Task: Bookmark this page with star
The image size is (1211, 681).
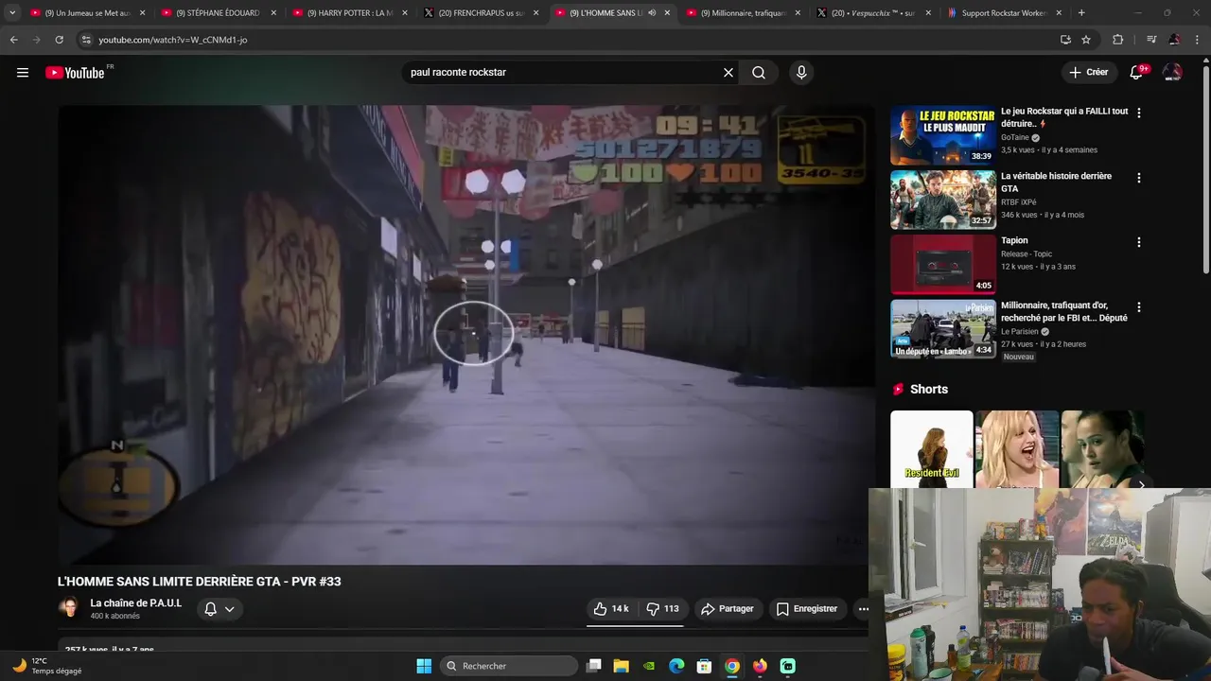Action: pyautogui.click(x=1086, y=40)
